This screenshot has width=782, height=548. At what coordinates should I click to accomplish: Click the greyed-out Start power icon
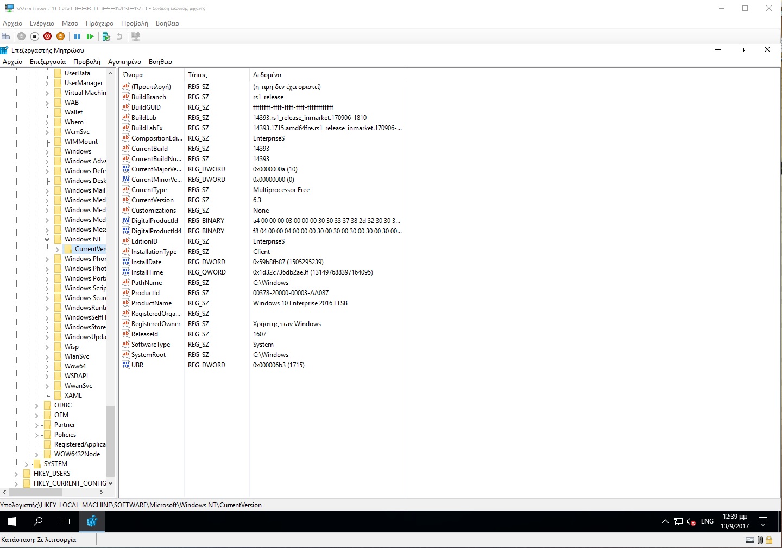21,36
